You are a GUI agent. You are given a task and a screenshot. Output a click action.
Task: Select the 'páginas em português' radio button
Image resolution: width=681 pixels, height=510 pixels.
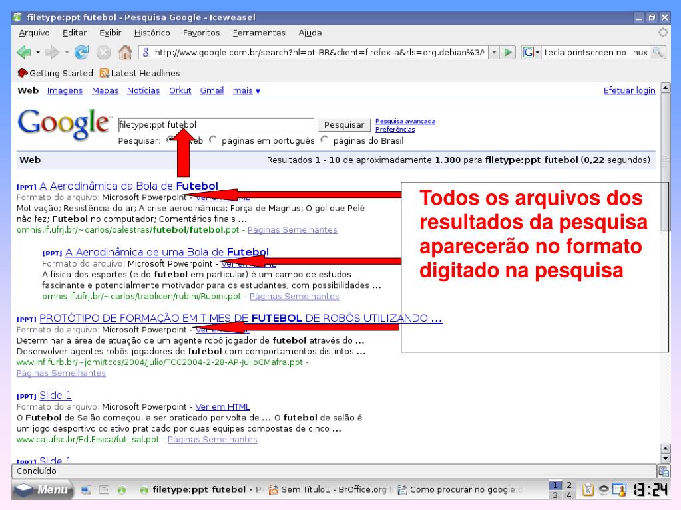pos(213,140)
